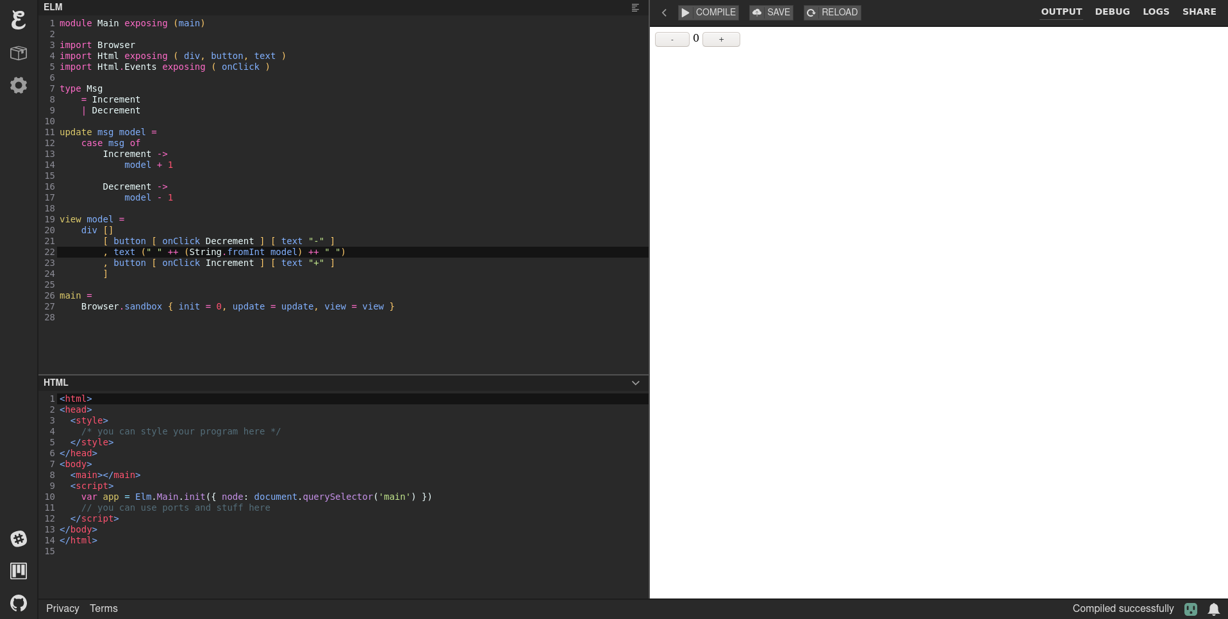
Task: Click the board-style icon in the lower sidebar
Action: [19, 571]
